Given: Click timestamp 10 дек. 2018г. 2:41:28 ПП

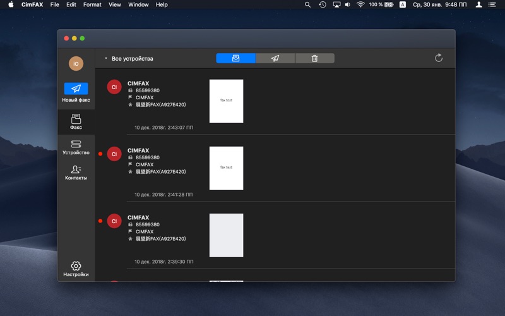Looking at the screenshot, I should (x=163, y=195).
